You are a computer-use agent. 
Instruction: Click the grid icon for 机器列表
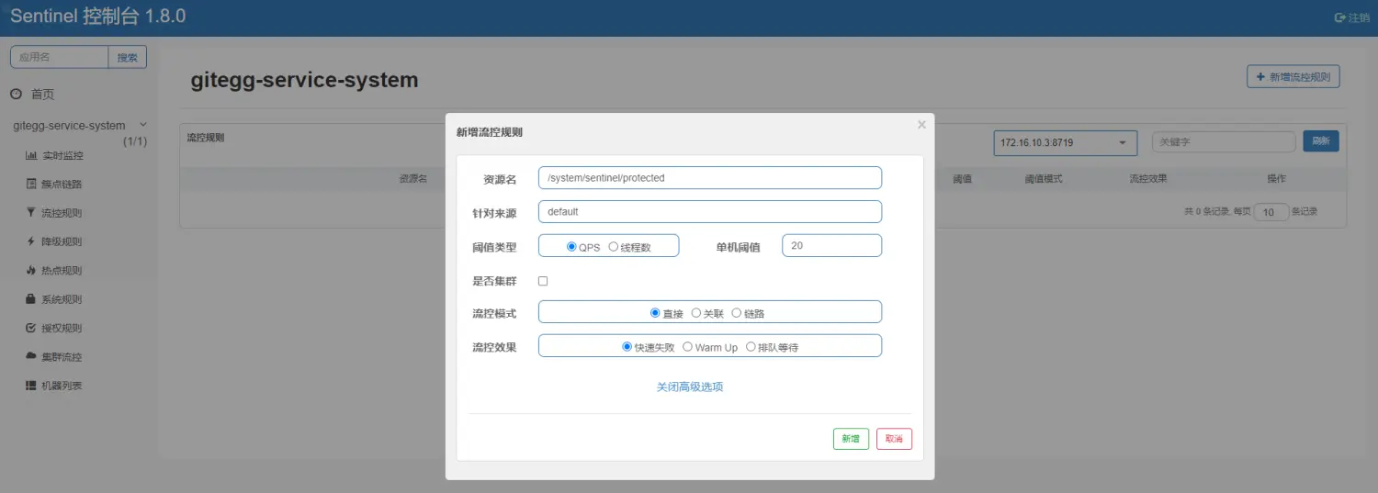pos(31,386)
